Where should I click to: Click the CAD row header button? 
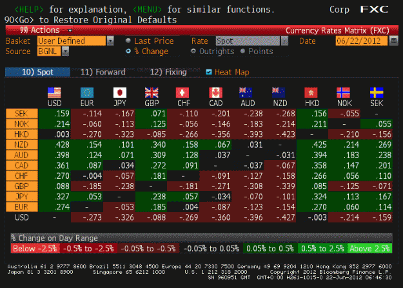[22, 165]
